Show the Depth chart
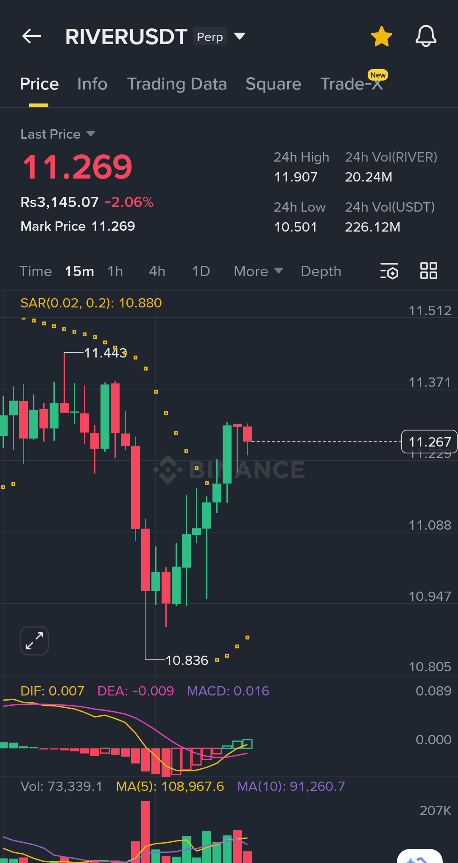Image resolution: width=458 pixels, height=863 pixels. [x=321, y=271]
